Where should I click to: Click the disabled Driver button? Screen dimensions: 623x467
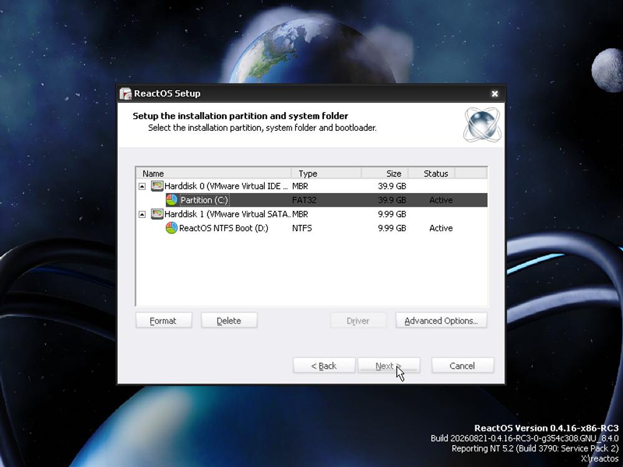(x=358, y=321)
